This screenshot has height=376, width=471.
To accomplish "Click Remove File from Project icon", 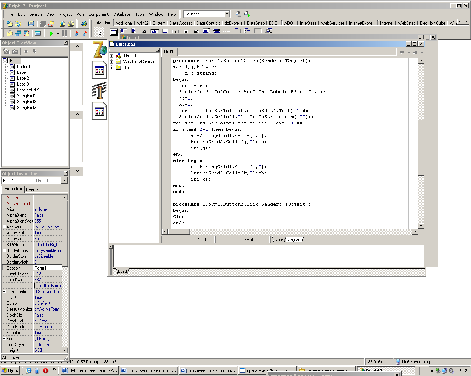I will [x=71, y=24].
